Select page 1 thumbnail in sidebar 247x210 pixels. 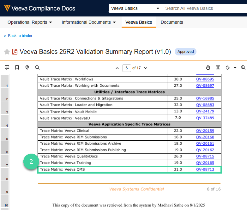click(5, 81)
